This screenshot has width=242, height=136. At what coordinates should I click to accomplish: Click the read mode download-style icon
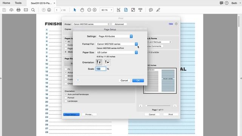click(140, 10)
